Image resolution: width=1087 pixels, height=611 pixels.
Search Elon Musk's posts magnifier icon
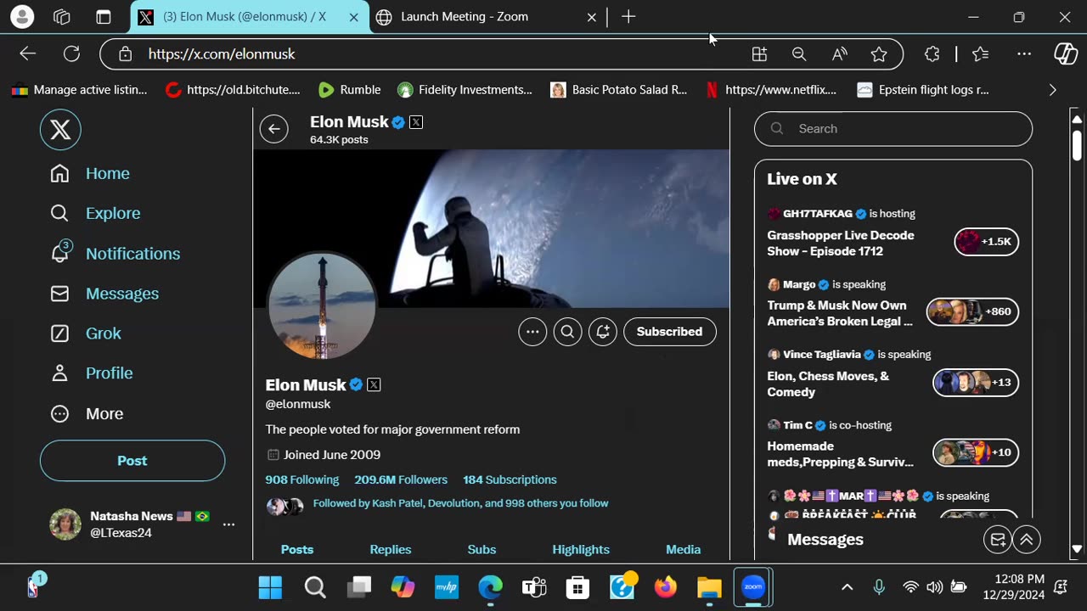(x=567, y=332)
